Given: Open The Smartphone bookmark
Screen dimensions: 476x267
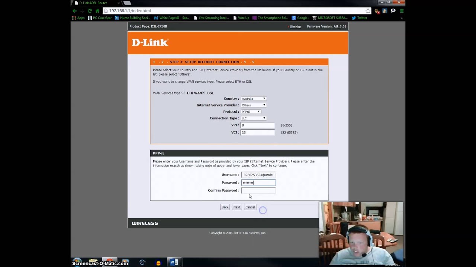Looking at the screenshot, I should 270,18.
